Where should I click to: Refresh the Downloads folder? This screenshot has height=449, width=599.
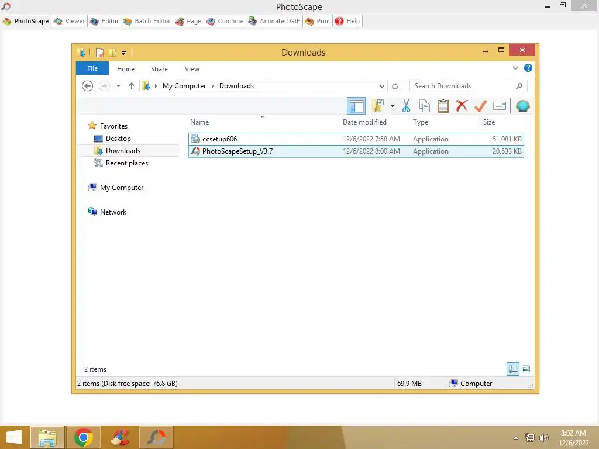tap(395, 87)
